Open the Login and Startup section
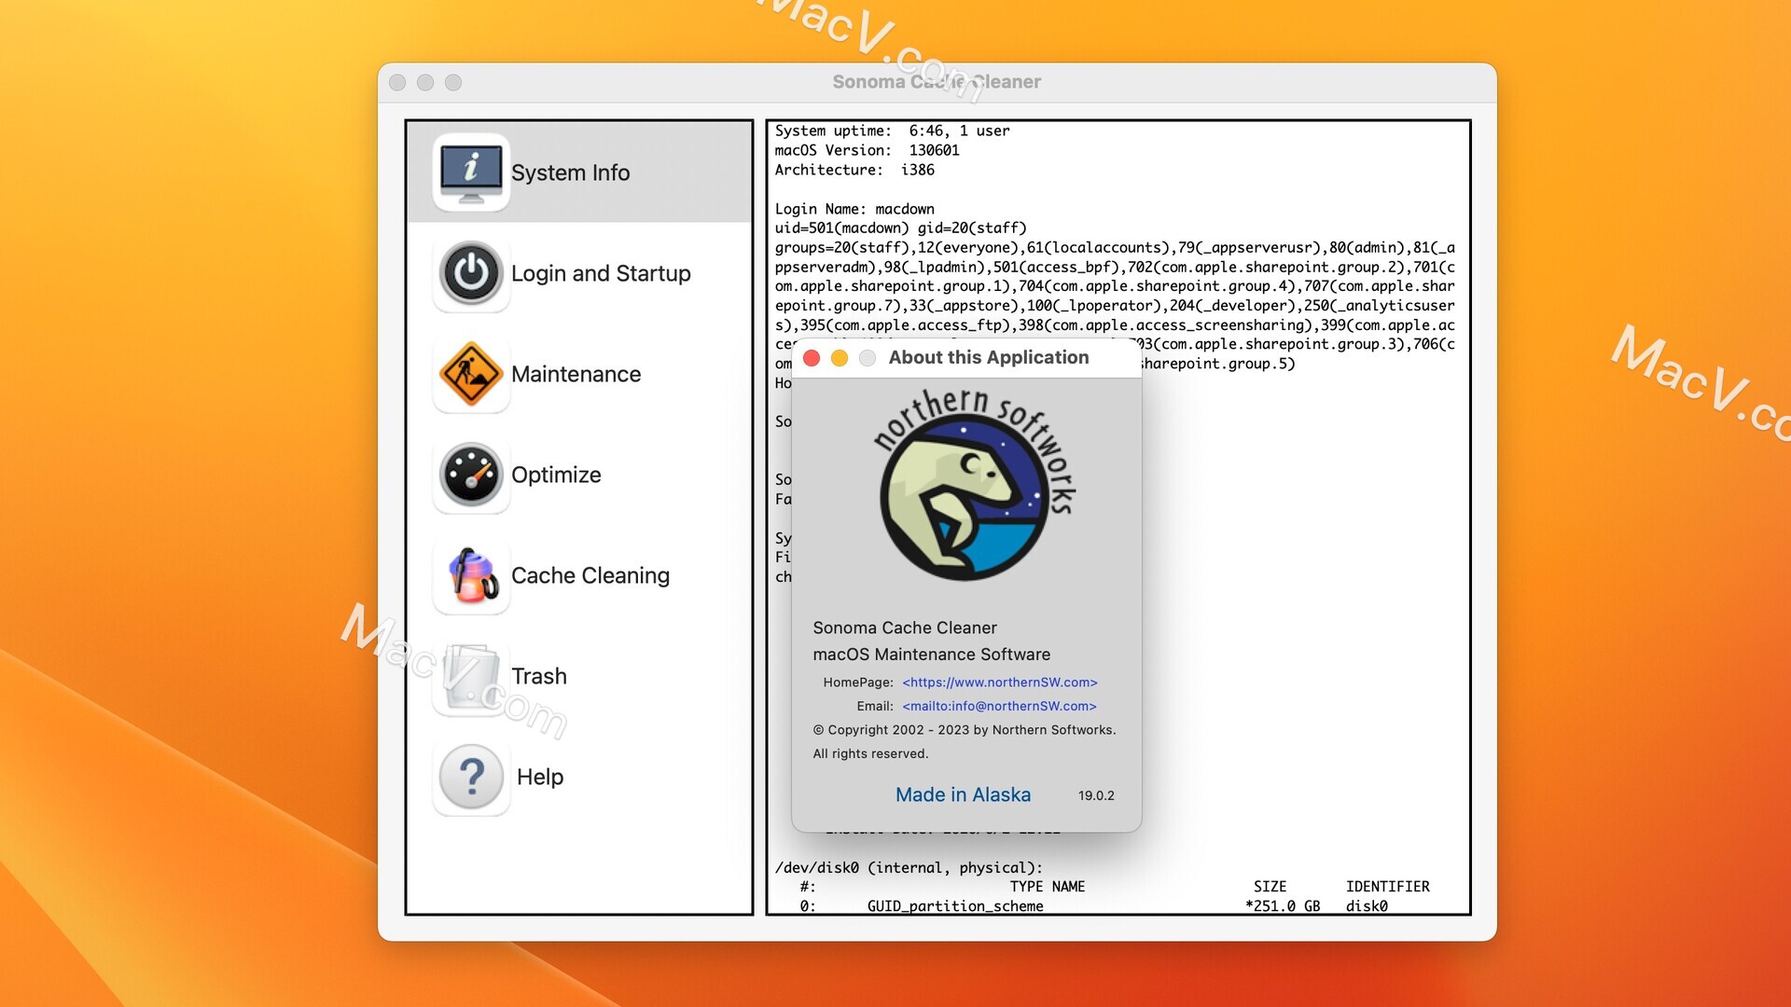 [x=601, y=273]
